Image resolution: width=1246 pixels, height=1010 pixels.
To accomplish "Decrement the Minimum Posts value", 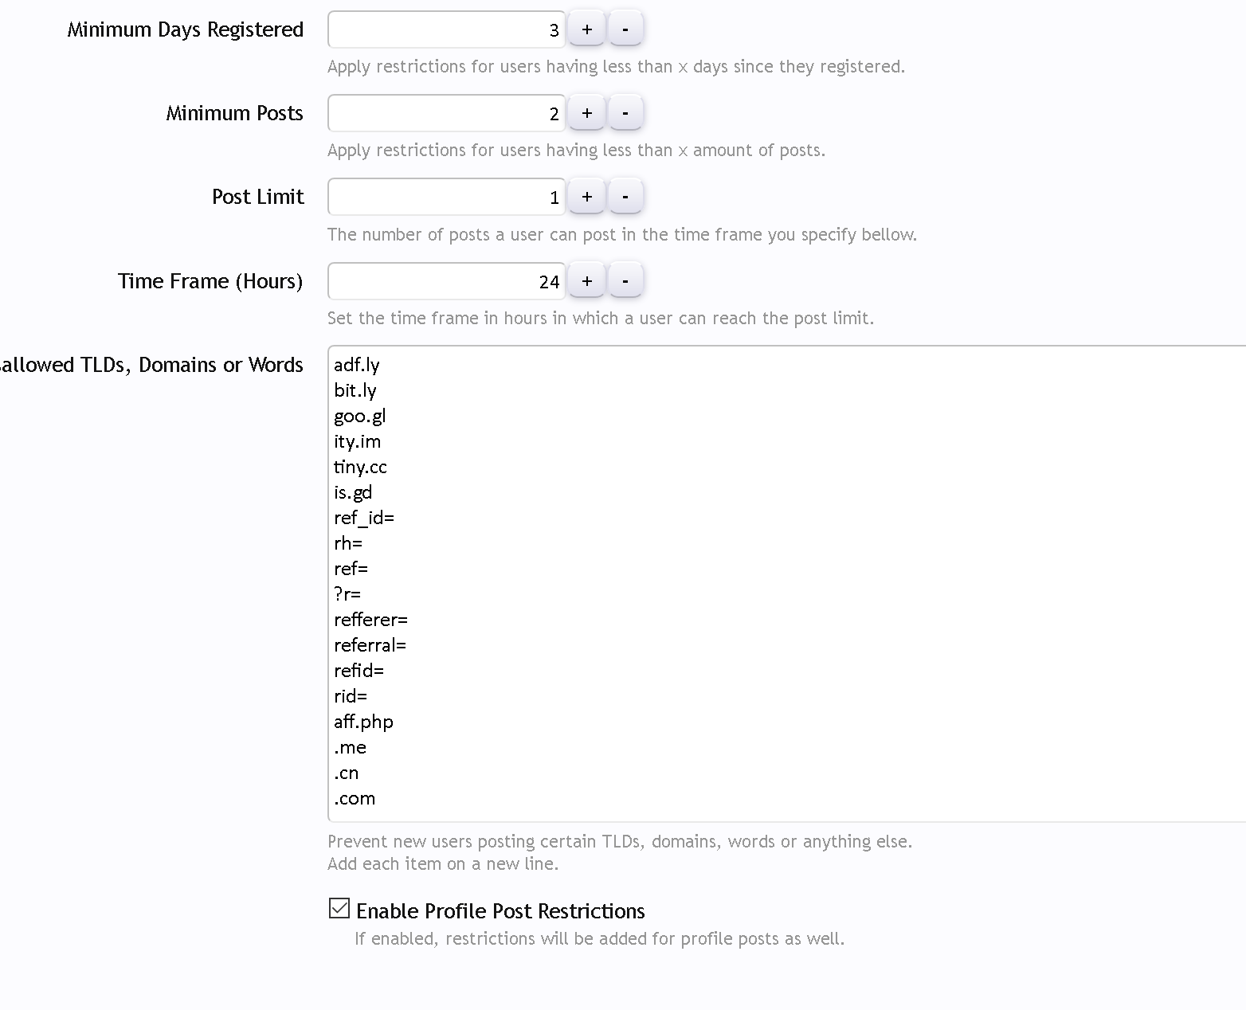I will tap(625, 113).
